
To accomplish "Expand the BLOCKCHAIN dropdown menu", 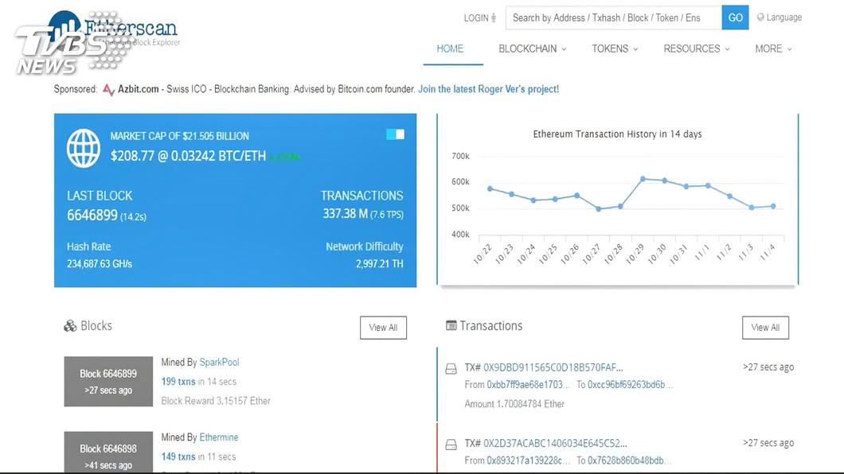I will pos(533,49).
